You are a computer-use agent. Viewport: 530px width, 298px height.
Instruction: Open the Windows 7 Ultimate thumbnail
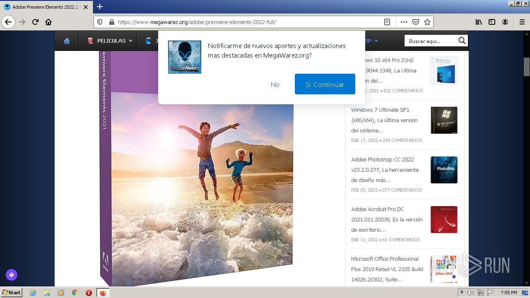coord(444,120)
